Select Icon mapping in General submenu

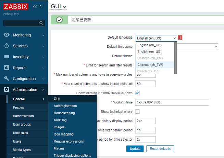tap(73, 134)
